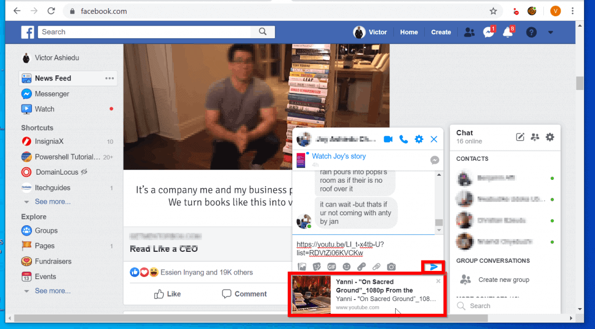Open the sticker picker in chat
Image resolution: width=595 pixels, height=329 pixels.
tap(317, 267)
